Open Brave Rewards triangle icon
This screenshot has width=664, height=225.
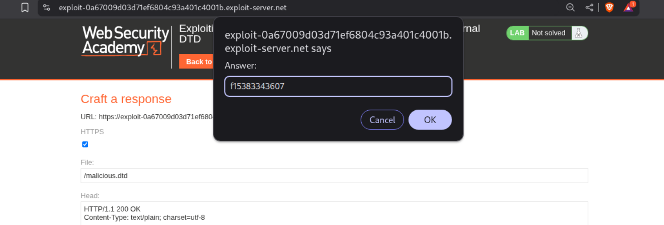(628, 8)
